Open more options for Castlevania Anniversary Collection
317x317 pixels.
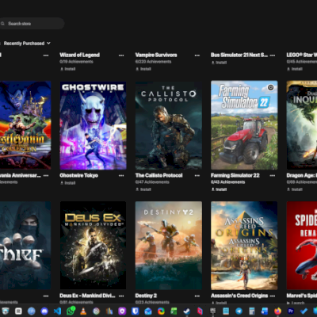click(x=46, y=175)
